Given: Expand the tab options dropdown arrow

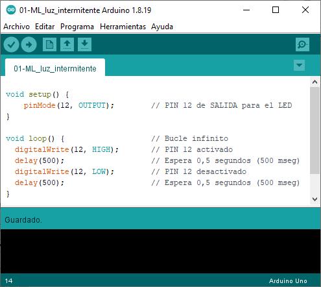Looking at the screenshot, I should coord(300,66).
